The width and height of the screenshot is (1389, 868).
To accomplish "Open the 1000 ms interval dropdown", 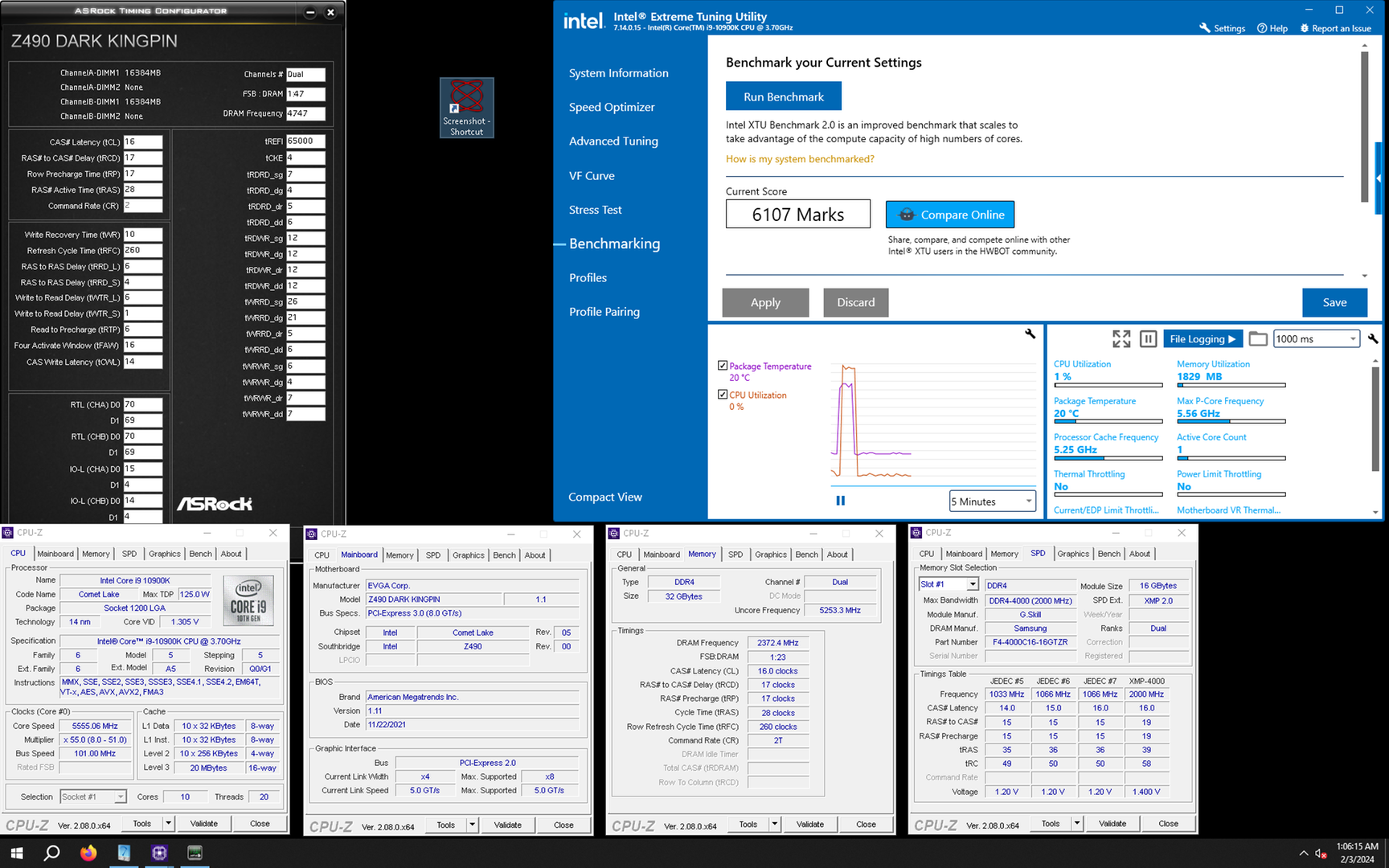I will [1317, 339].
